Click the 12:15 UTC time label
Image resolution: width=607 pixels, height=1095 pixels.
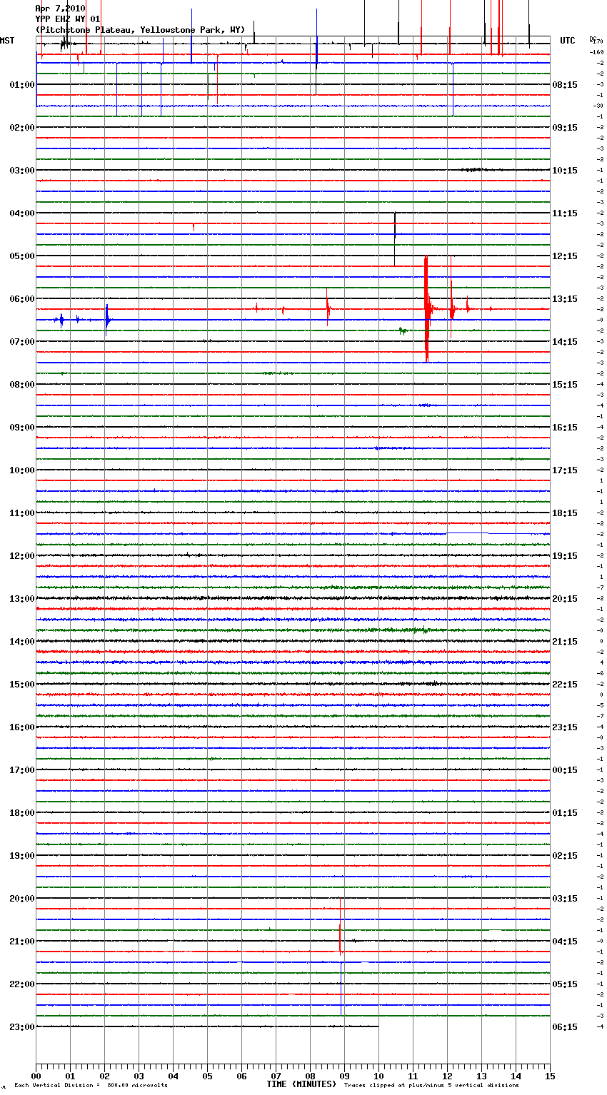click(x=565, y=256)
